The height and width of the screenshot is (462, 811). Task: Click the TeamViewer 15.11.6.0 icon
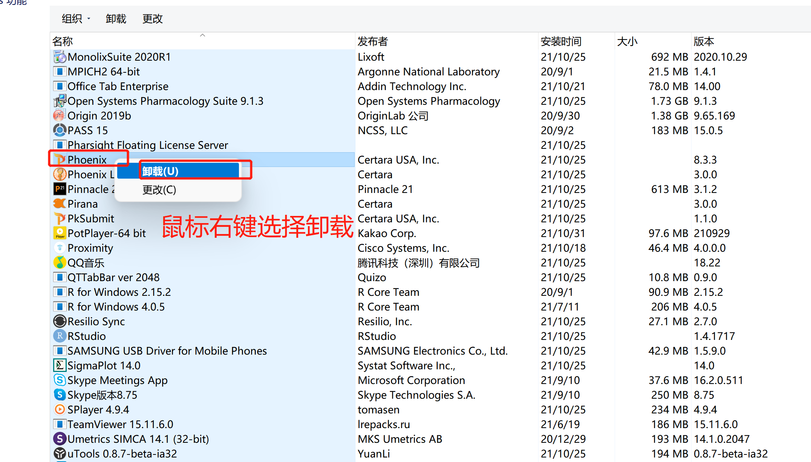point(60,424)
